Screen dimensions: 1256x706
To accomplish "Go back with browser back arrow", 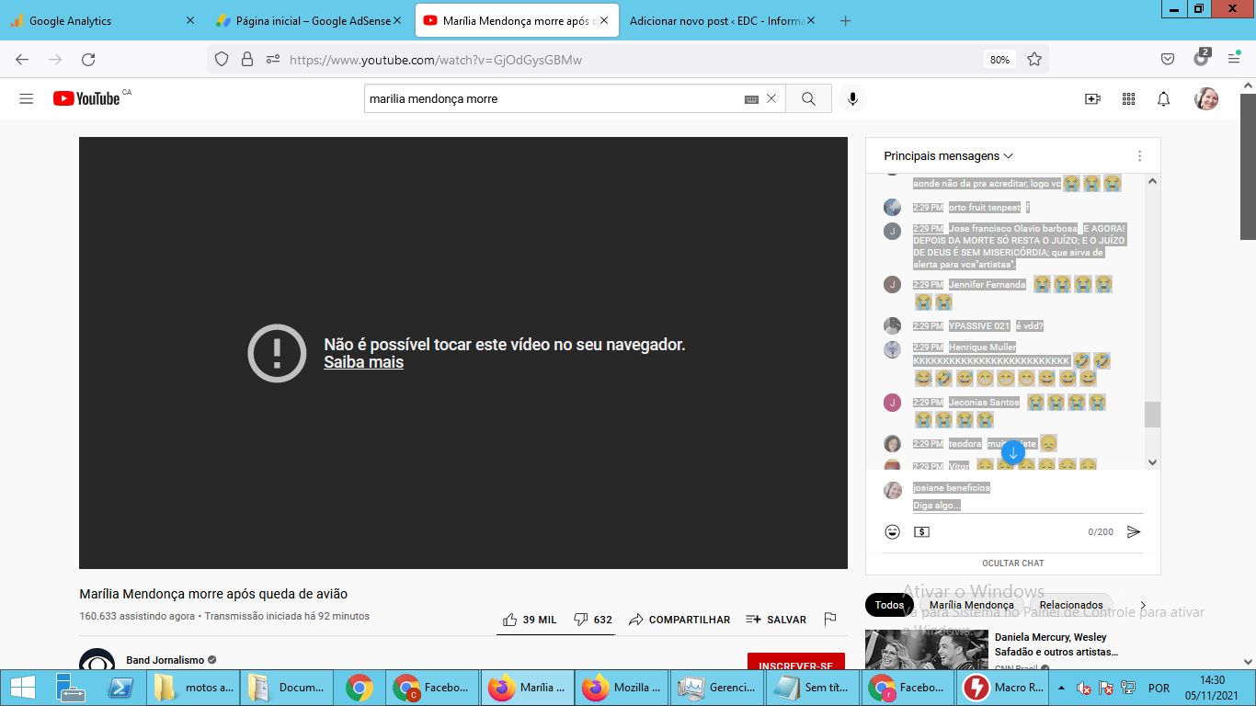I will (22, 60).
